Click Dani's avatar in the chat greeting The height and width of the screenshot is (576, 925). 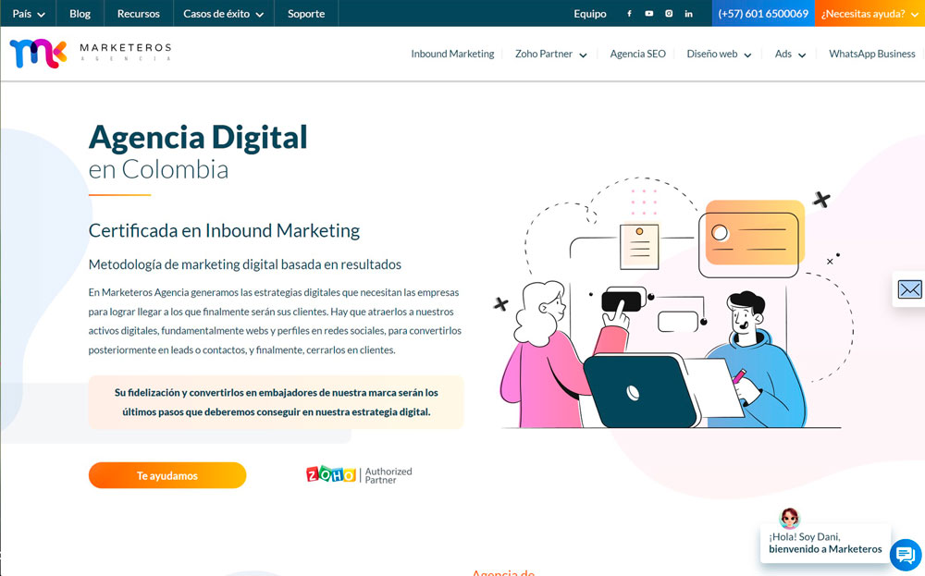coord(789,518)
